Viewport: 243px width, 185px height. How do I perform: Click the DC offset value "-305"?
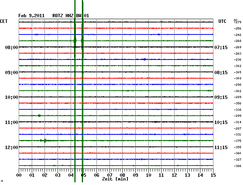(x=237, y=72)
